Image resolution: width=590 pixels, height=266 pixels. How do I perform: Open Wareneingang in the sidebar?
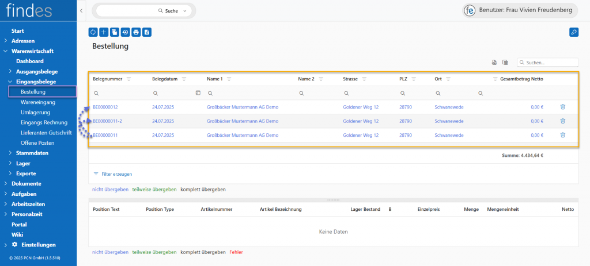click(38, 102)
